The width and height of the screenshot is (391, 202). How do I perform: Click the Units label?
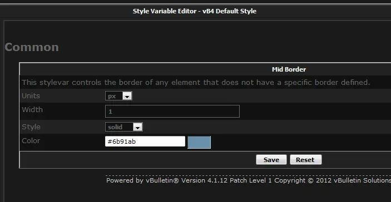tap(31, 96)
